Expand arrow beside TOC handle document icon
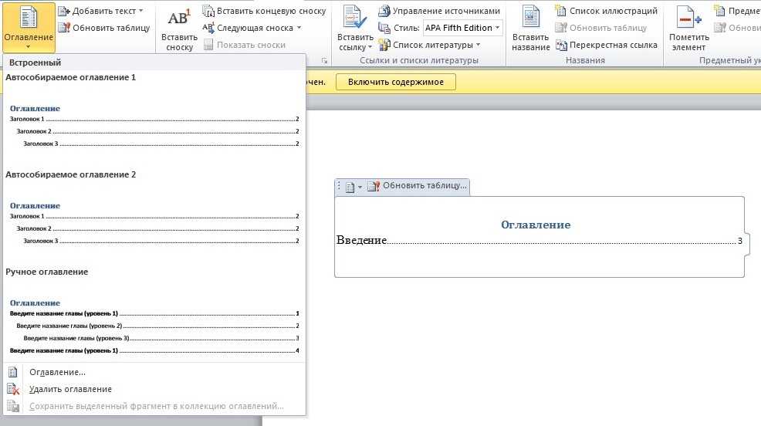 360,187
